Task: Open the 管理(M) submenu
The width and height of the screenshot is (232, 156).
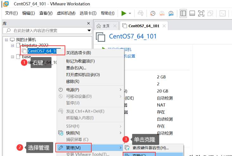Action: pyautogui.click(x=91, y=148)
